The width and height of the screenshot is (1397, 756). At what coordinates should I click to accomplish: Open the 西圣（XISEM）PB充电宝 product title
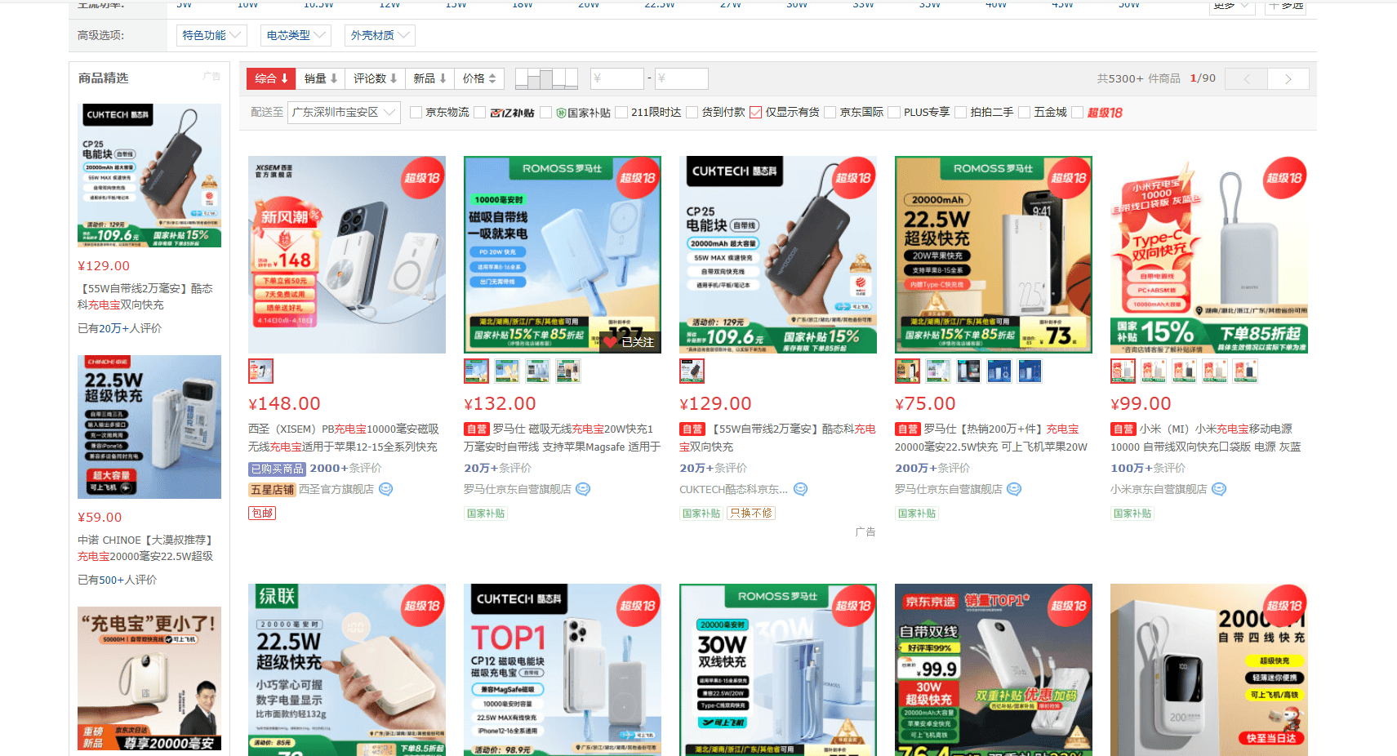click(344, 438)
